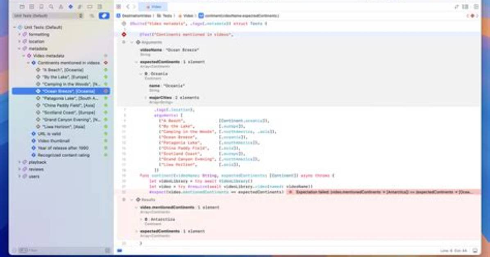Click the passed status icon for URL is valid

click(x=106, y=134)
